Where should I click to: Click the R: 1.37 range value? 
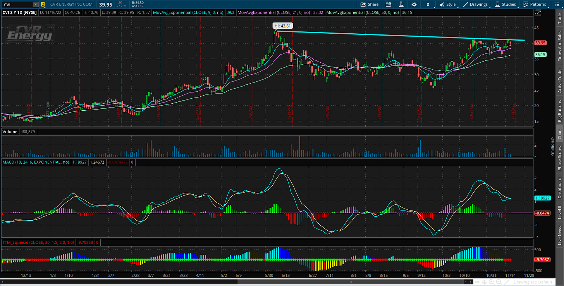(x=144, y=13)
